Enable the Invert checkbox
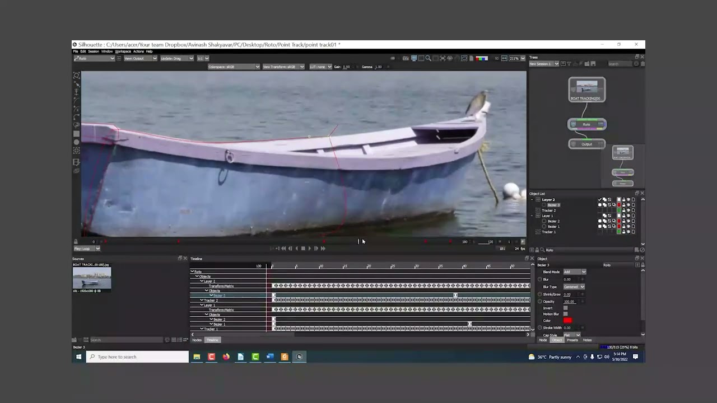This screenshot has width=717, height=403. [566, 308]
